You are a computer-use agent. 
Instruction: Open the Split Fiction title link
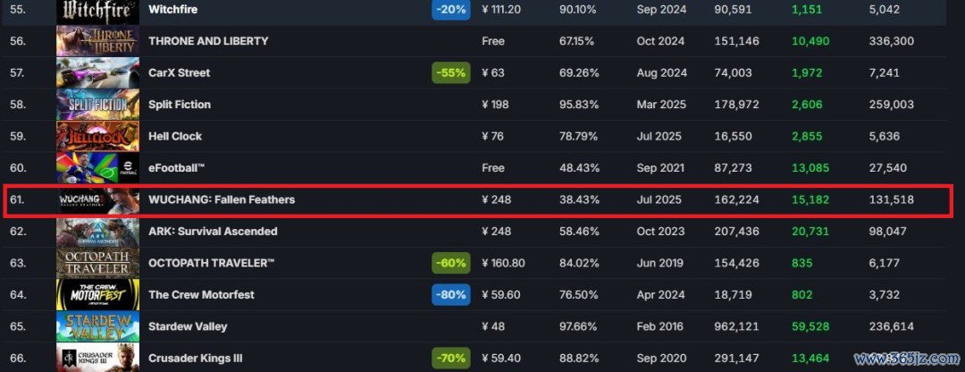pos(180,105)
